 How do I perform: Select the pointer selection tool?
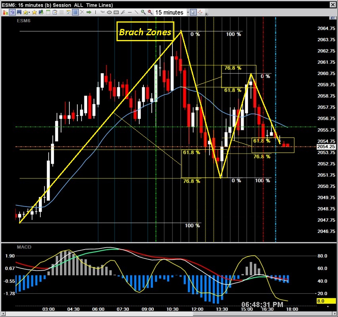[x=193, y=12]
